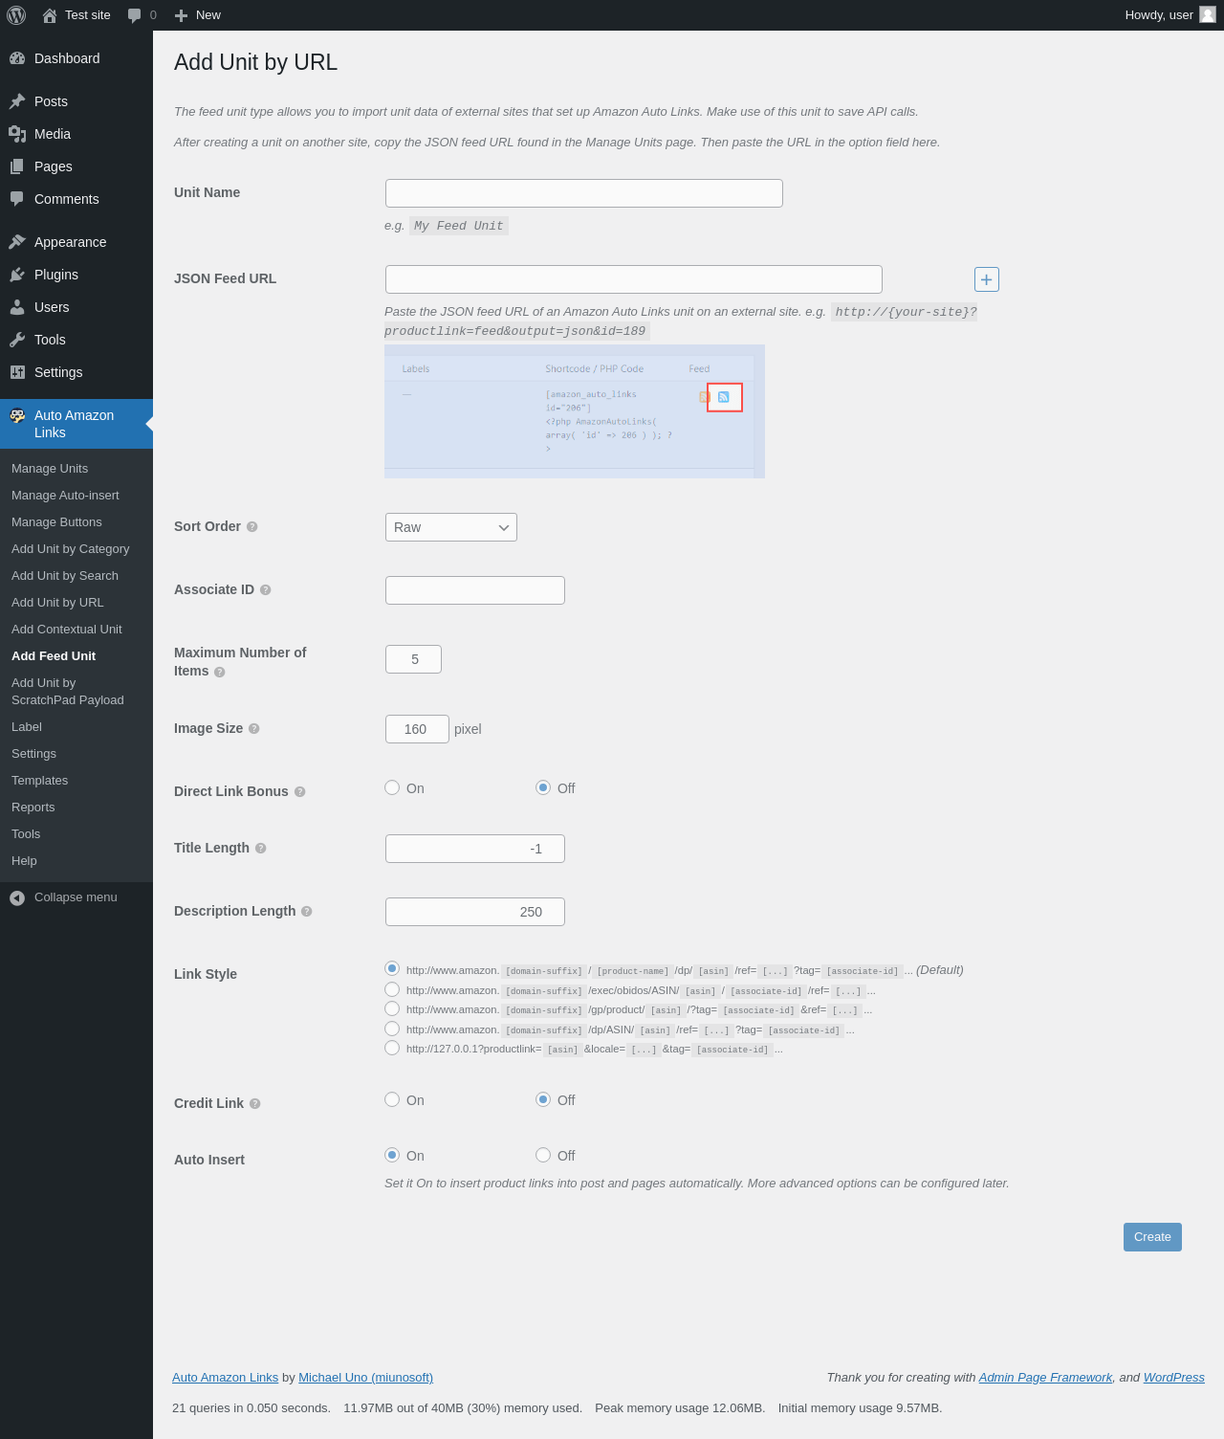The width and height of the screenshot is (1224, 1439).
Task: Click the feed icon example screenshot
Action: (575, 411)
